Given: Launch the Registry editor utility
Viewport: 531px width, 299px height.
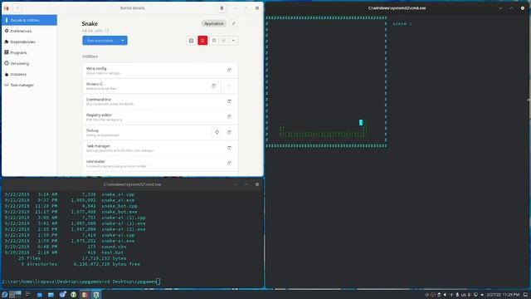Looking at the screenshot, I should (x=229, y=116).
